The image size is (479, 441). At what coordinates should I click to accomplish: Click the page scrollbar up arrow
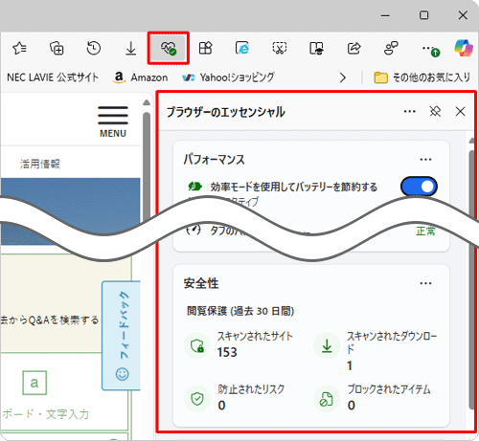coord(147,102)
